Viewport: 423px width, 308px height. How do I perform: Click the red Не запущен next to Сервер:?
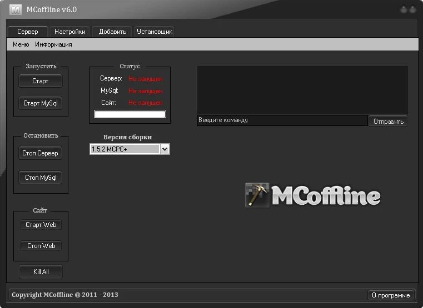pyautogui.click(x=146, y=79)
